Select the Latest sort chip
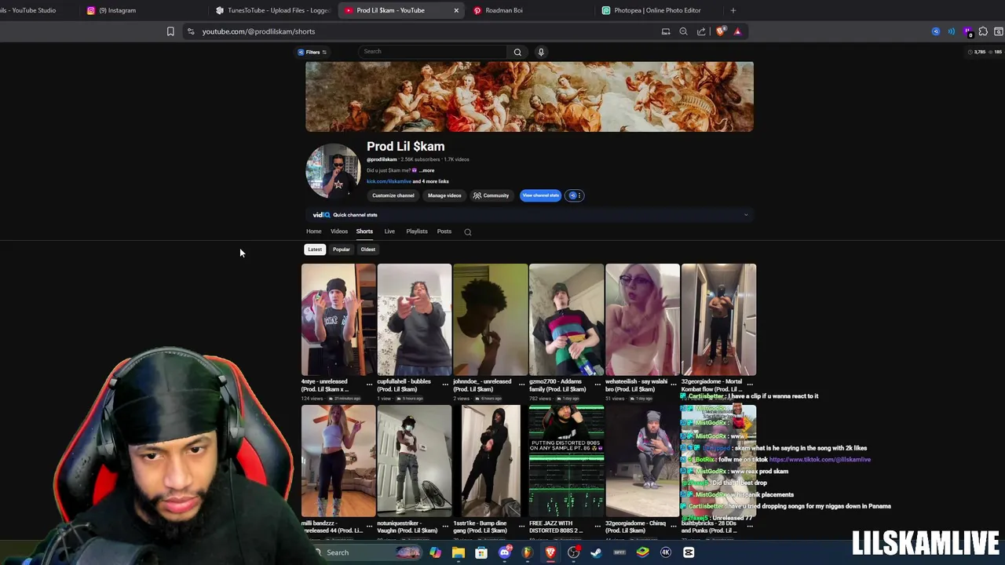 [x=315, y=250]
